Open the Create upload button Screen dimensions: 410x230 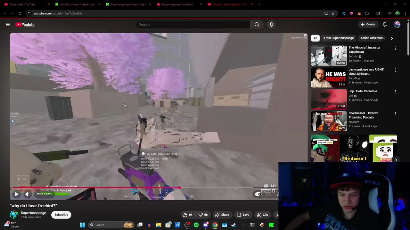point(368,24)
